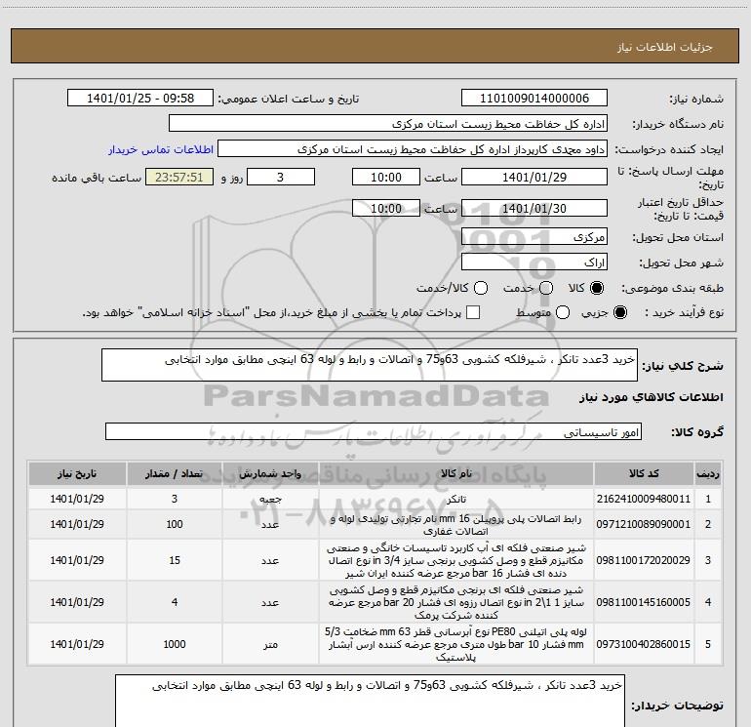Image resolution: width=751 pixels, height=727 pixels.
Task: Click product code 2162410009480011
Action: pos(644,499)
